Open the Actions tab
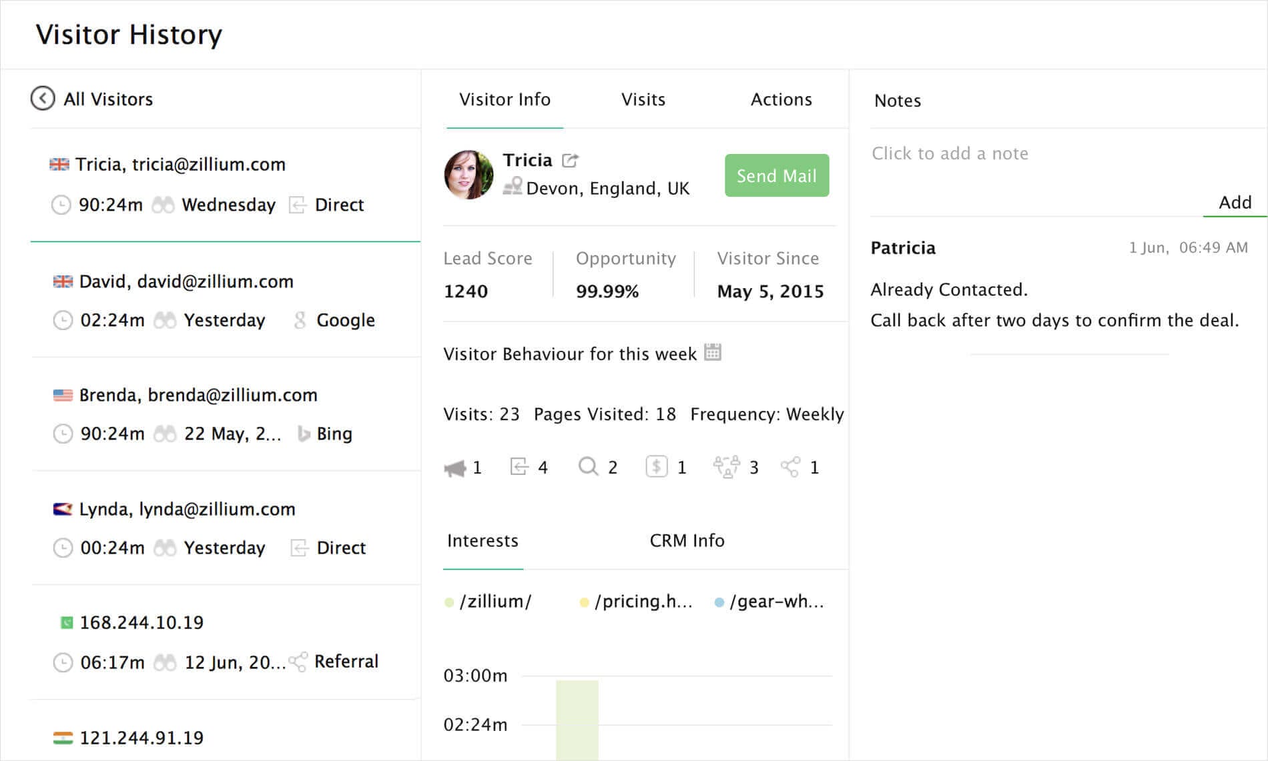 point(781,99)
